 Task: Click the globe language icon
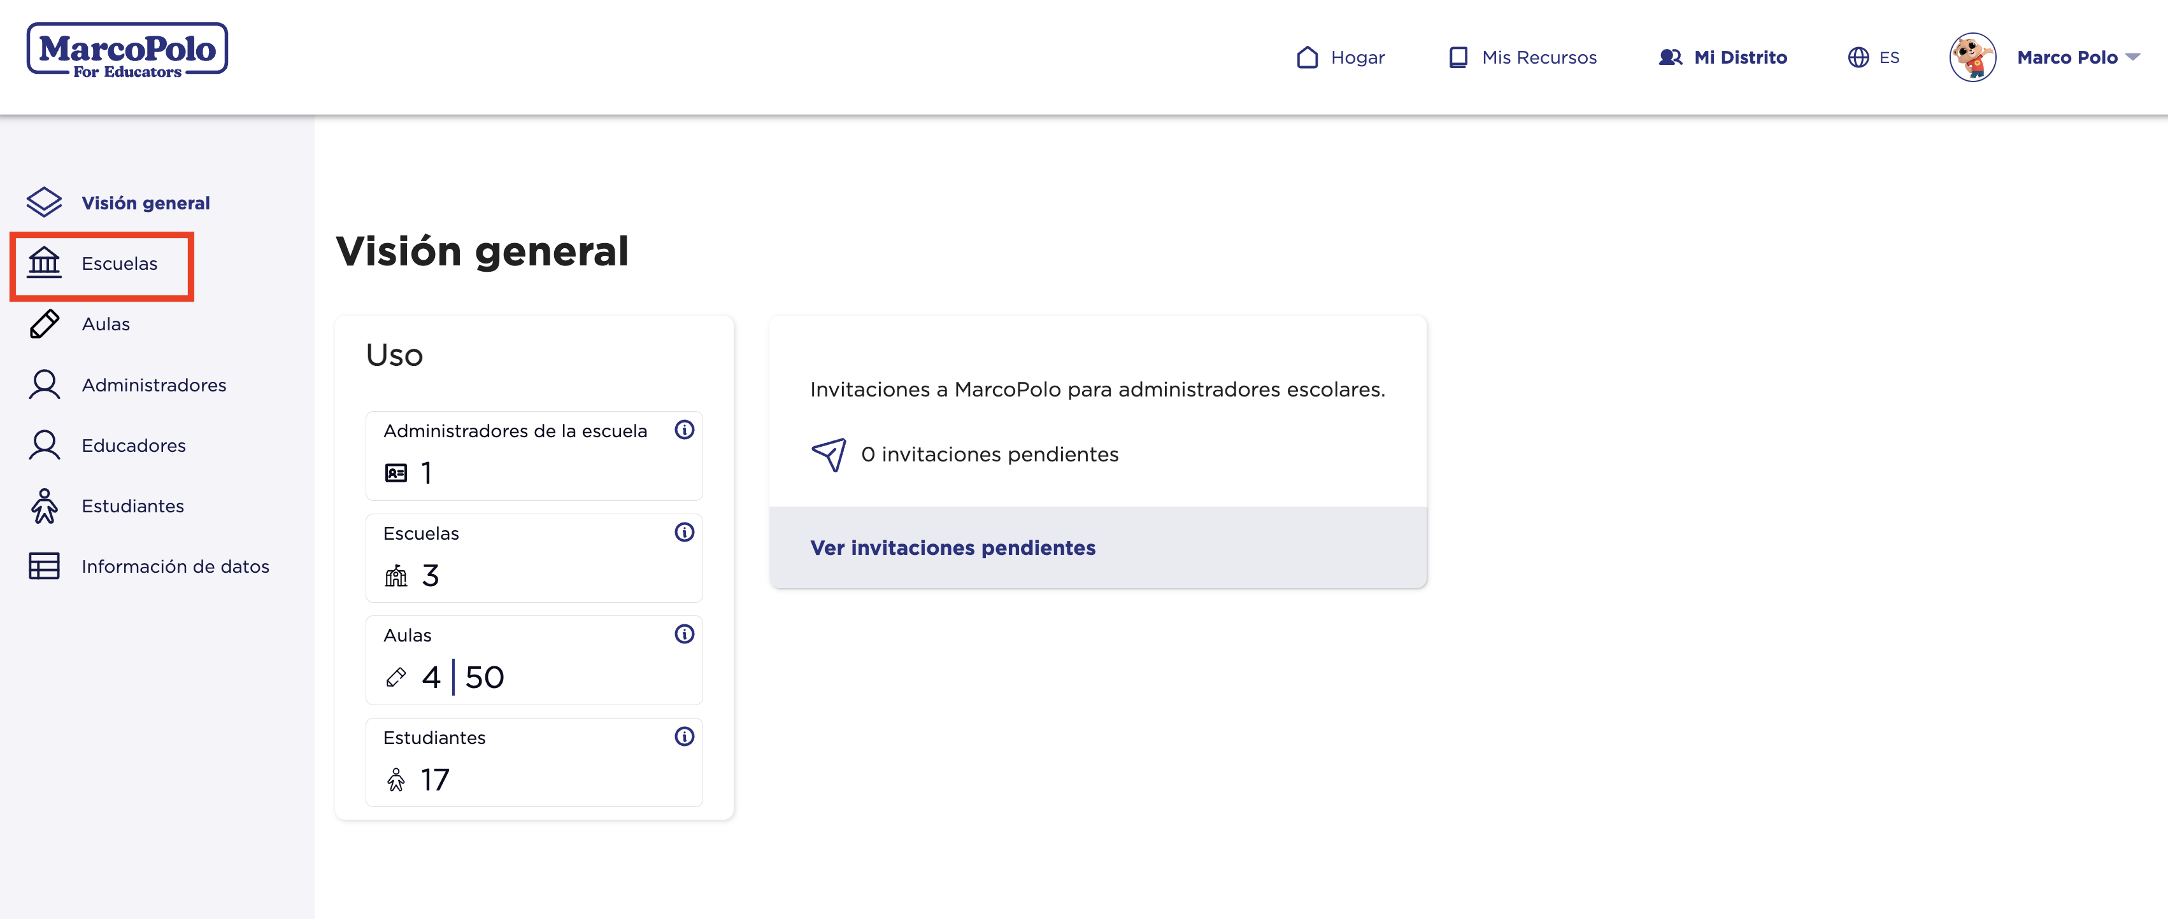[1858, 57]
